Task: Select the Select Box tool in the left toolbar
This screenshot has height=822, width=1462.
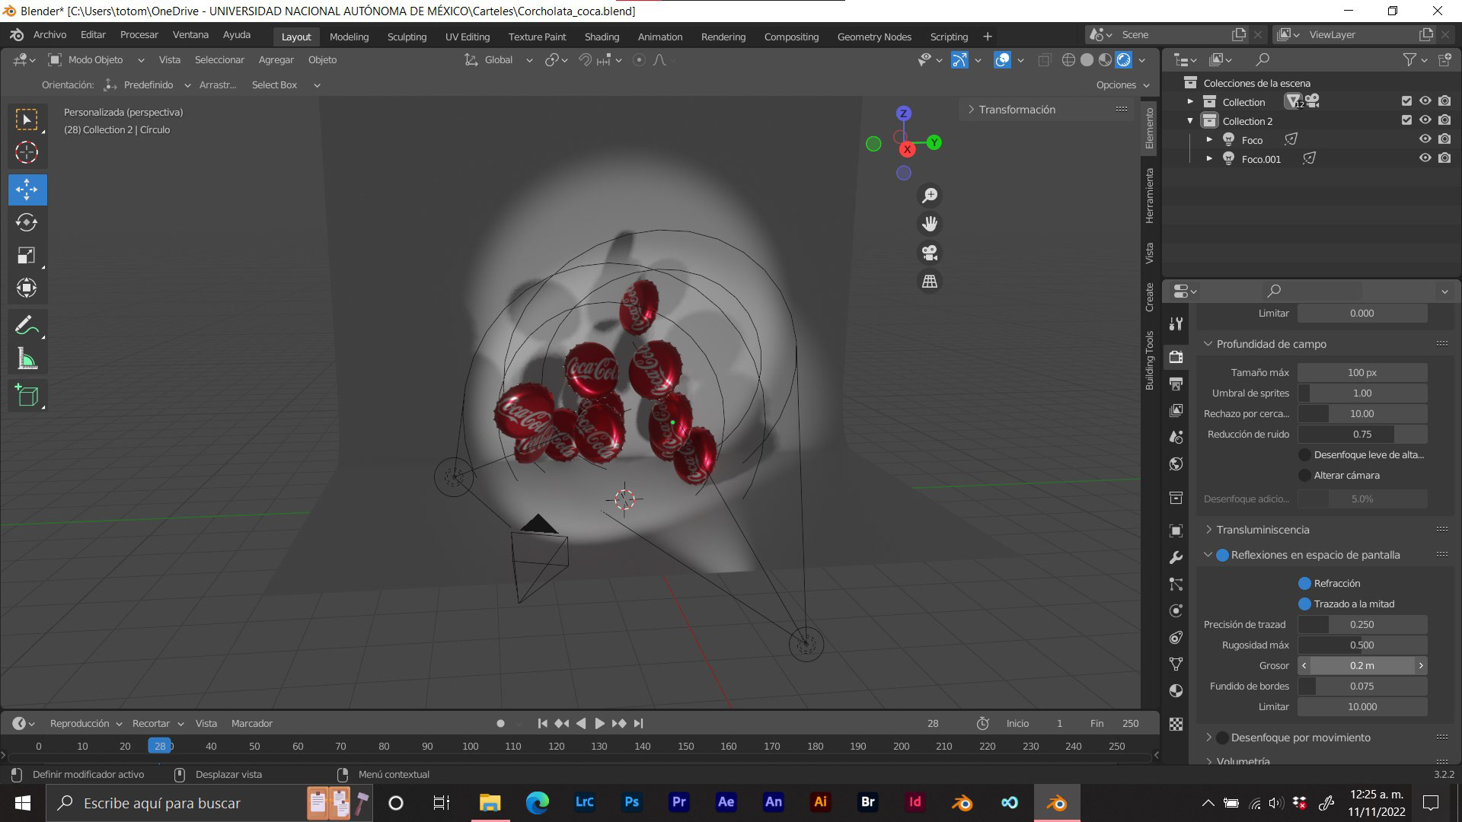Action: pos(27,119)
